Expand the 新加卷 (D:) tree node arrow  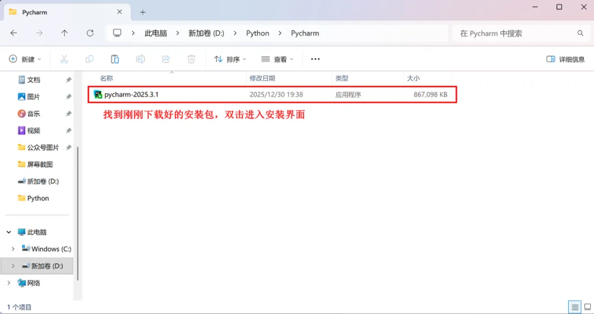click(13, 266)
